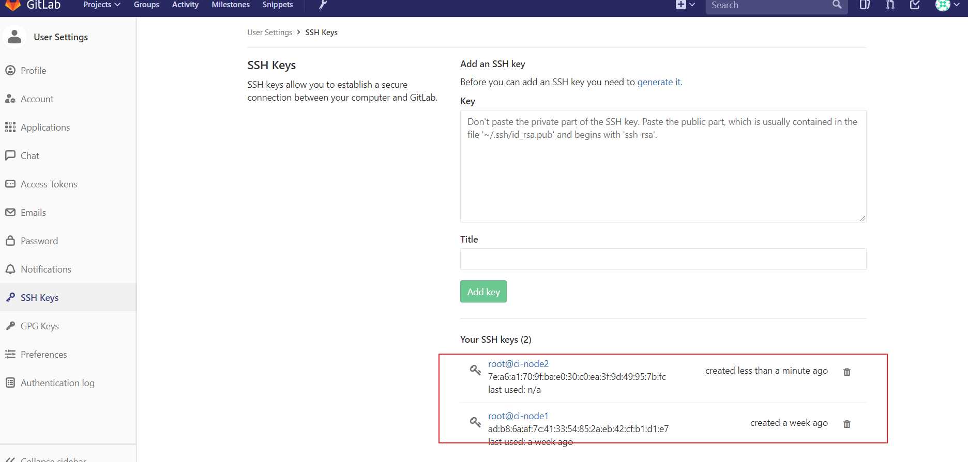This screenshot has height=462, width=968.
Task: Follow the 'generate it' link
Action: click(659, 82)
